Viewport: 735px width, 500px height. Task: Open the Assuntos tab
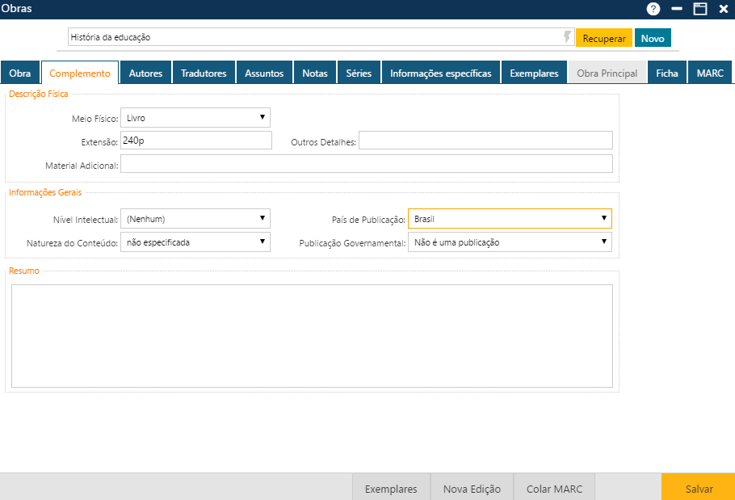pos(264,73)
